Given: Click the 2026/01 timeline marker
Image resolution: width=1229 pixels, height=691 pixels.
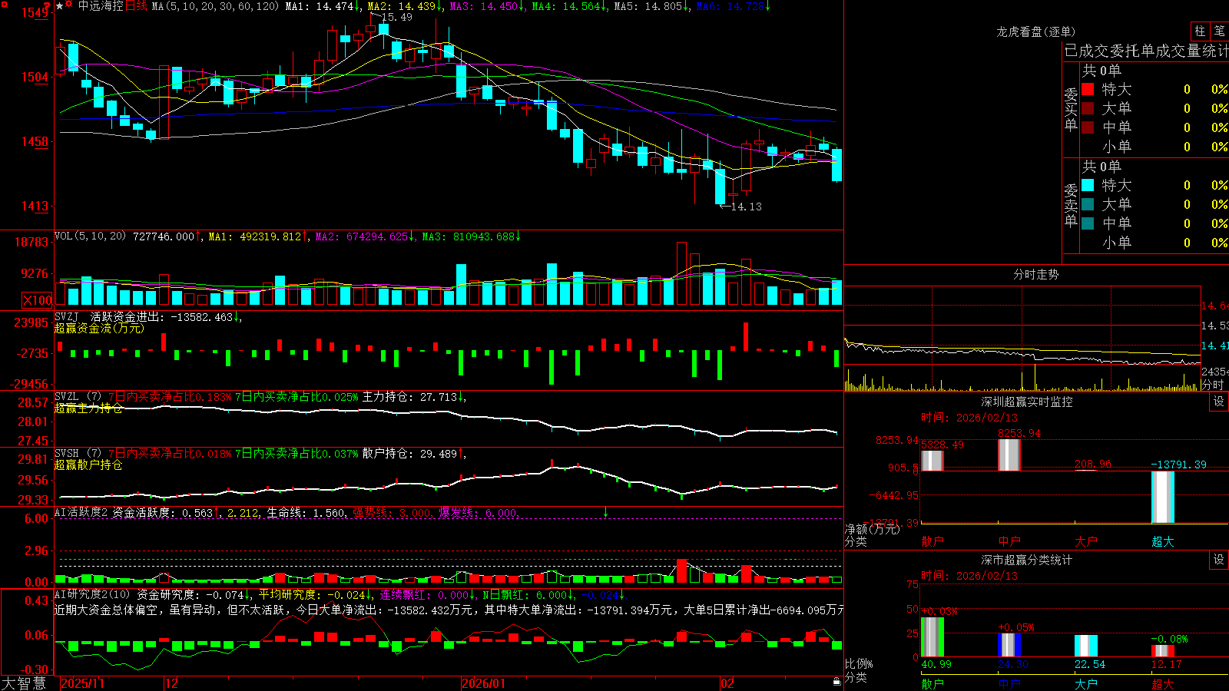Looking at the screenshot, I should (x=483, y=683).
